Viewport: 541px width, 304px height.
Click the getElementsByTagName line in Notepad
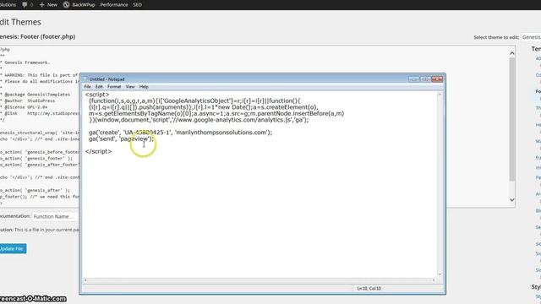tap(216, 113)
